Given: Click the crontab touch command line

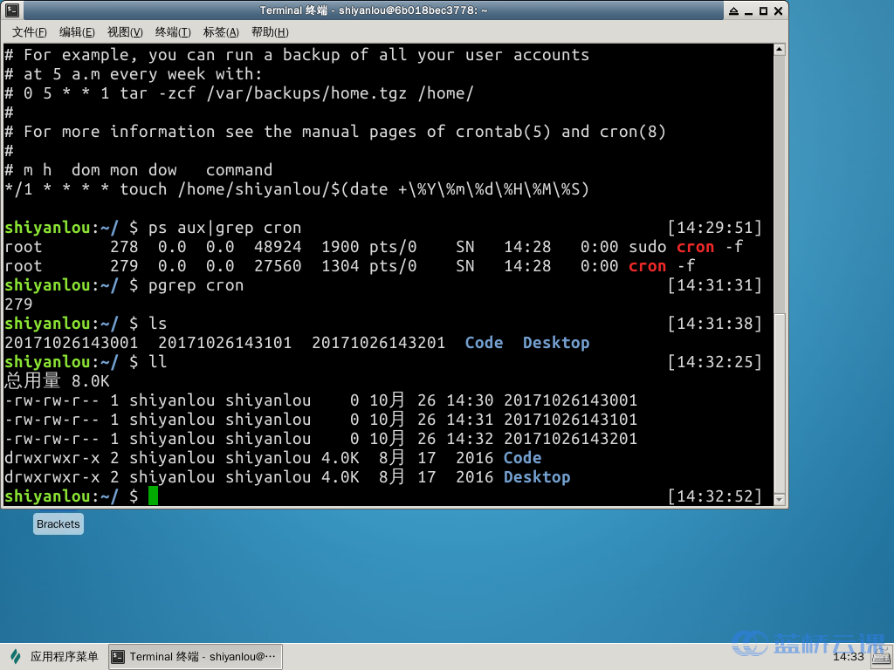Looking at the screenshot, I should click(297, 189).
